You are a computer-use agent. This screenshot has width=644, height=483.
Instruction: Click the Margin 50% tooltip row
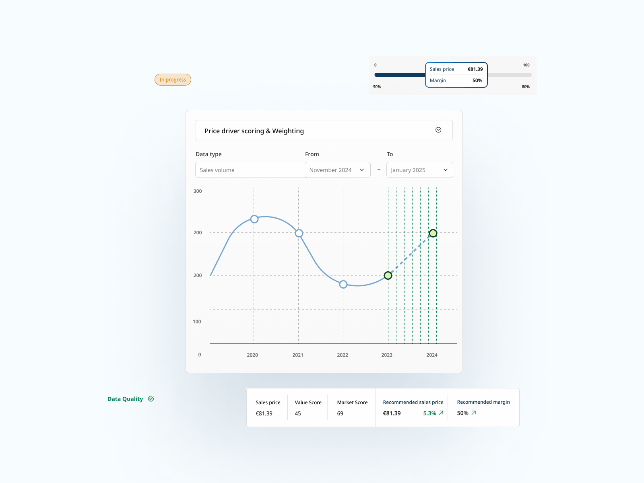tap(456, 80)
